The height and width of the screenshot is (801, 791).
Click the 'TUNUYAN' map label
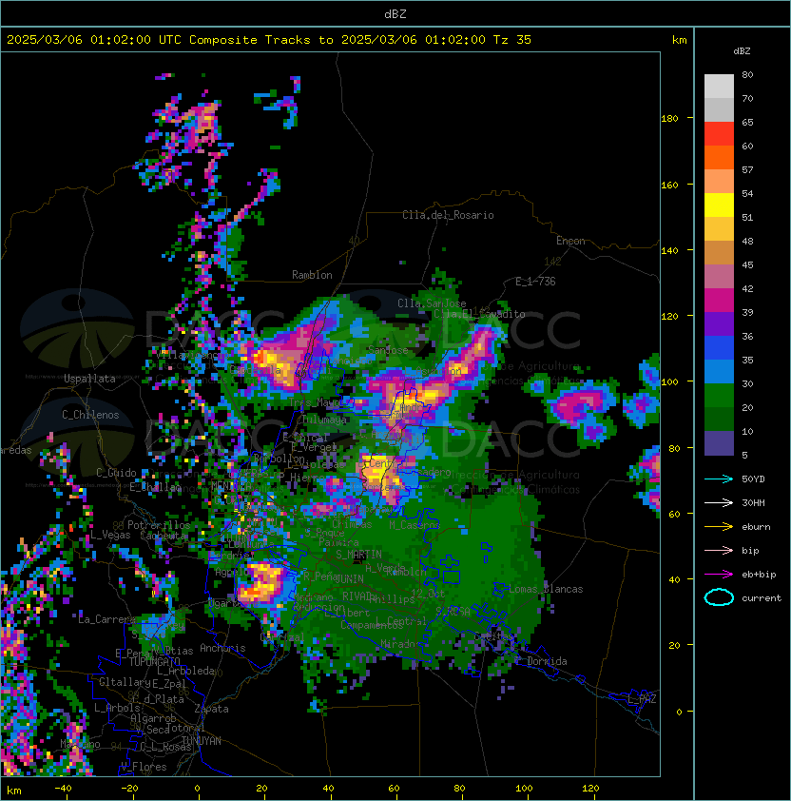point(202,741)
